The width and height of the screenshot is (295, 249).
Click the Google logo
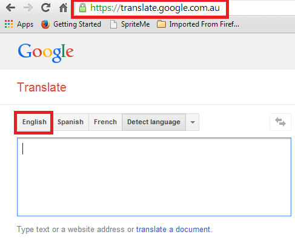(x=46, y=53)
